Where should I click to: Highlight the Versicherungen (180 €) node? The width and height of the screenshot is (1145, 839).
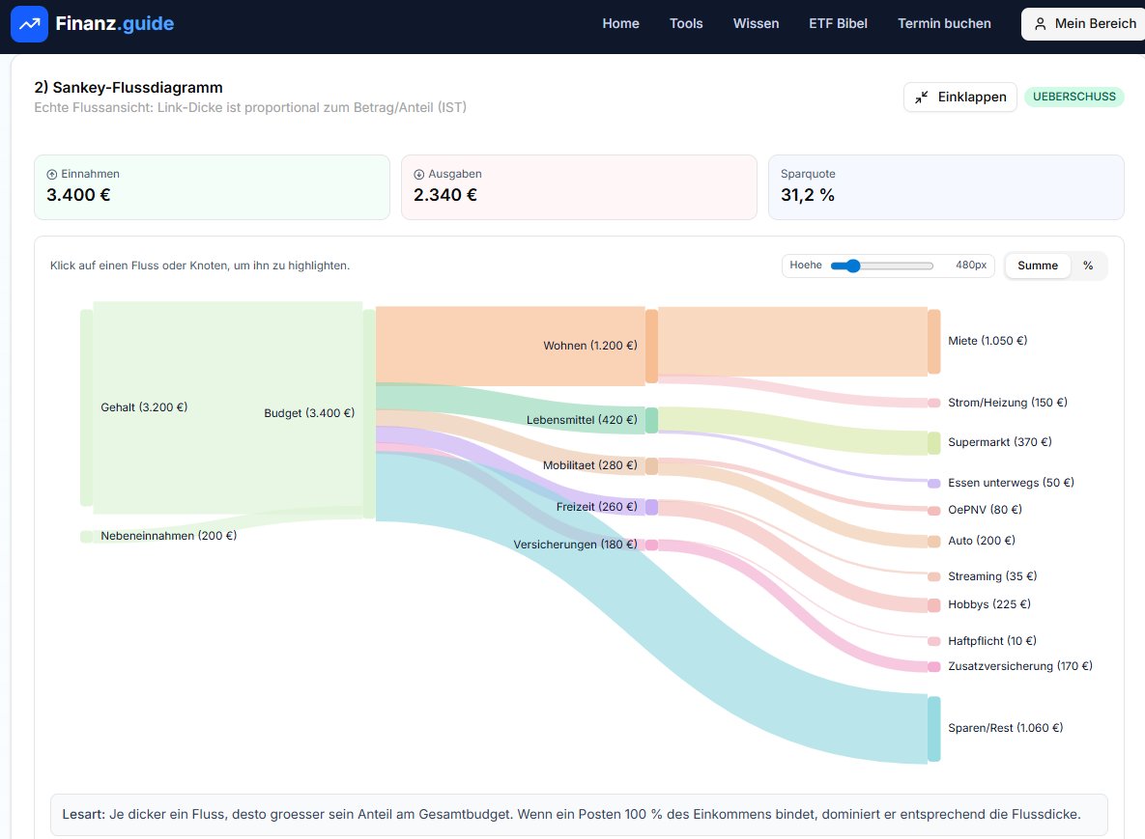651,545
